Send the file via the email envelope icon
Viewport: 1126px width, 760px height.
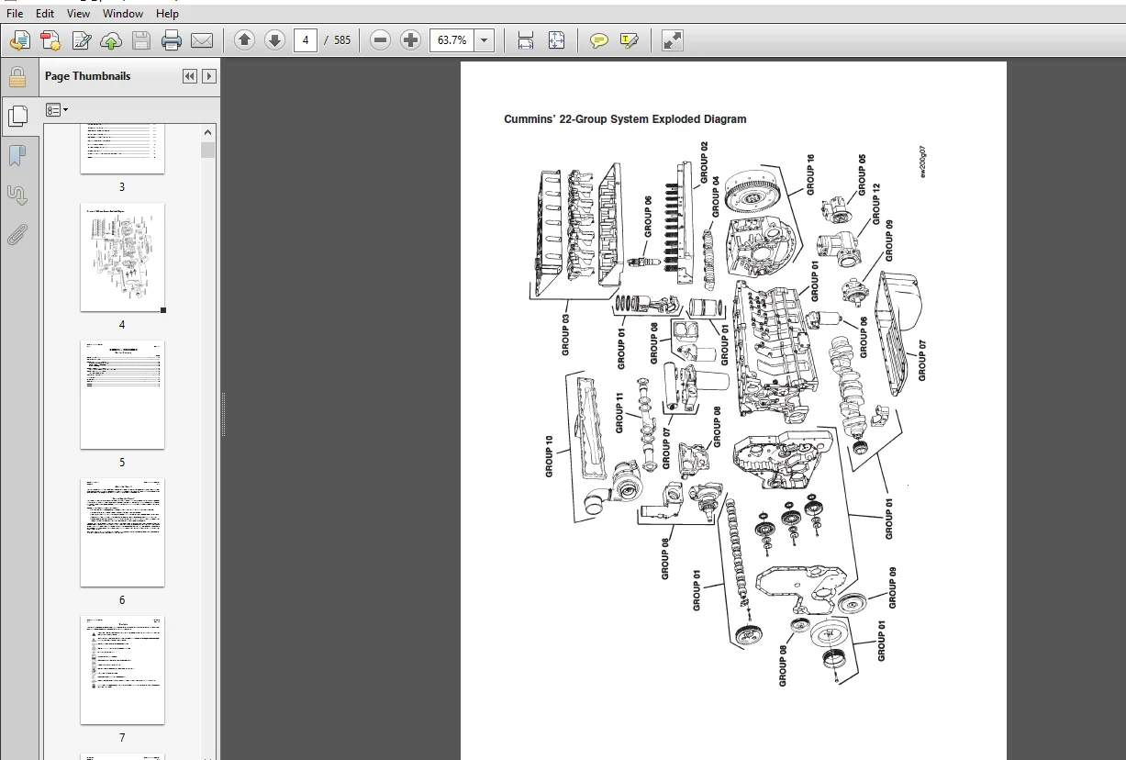point(202,40)
